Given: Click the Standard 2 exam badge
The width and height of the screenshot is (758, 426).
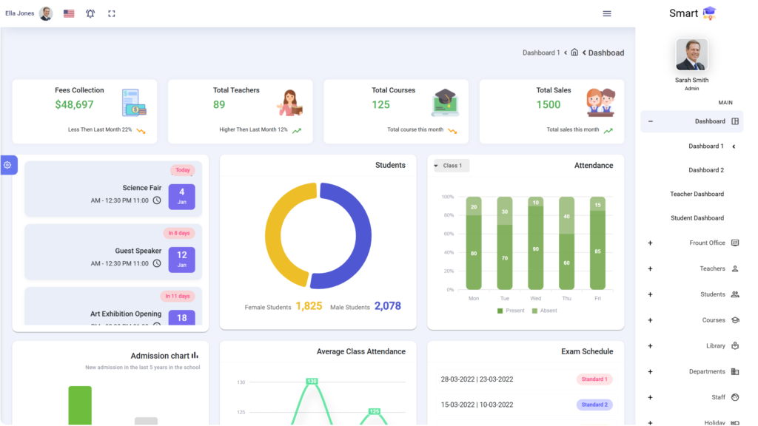Looking at the screenshot, I should click(594, 405).
